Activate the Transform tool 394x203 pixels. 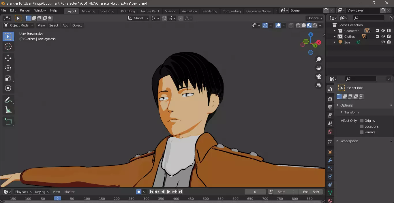pos(8,88)
